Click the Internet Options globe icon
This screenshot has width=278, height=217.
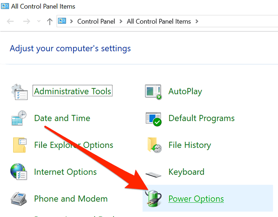19,172
